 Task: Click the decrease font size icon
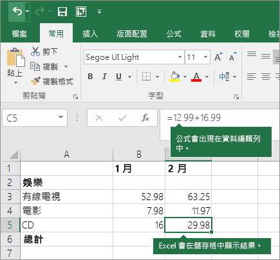pyautogui.click(x=232, y=57)
